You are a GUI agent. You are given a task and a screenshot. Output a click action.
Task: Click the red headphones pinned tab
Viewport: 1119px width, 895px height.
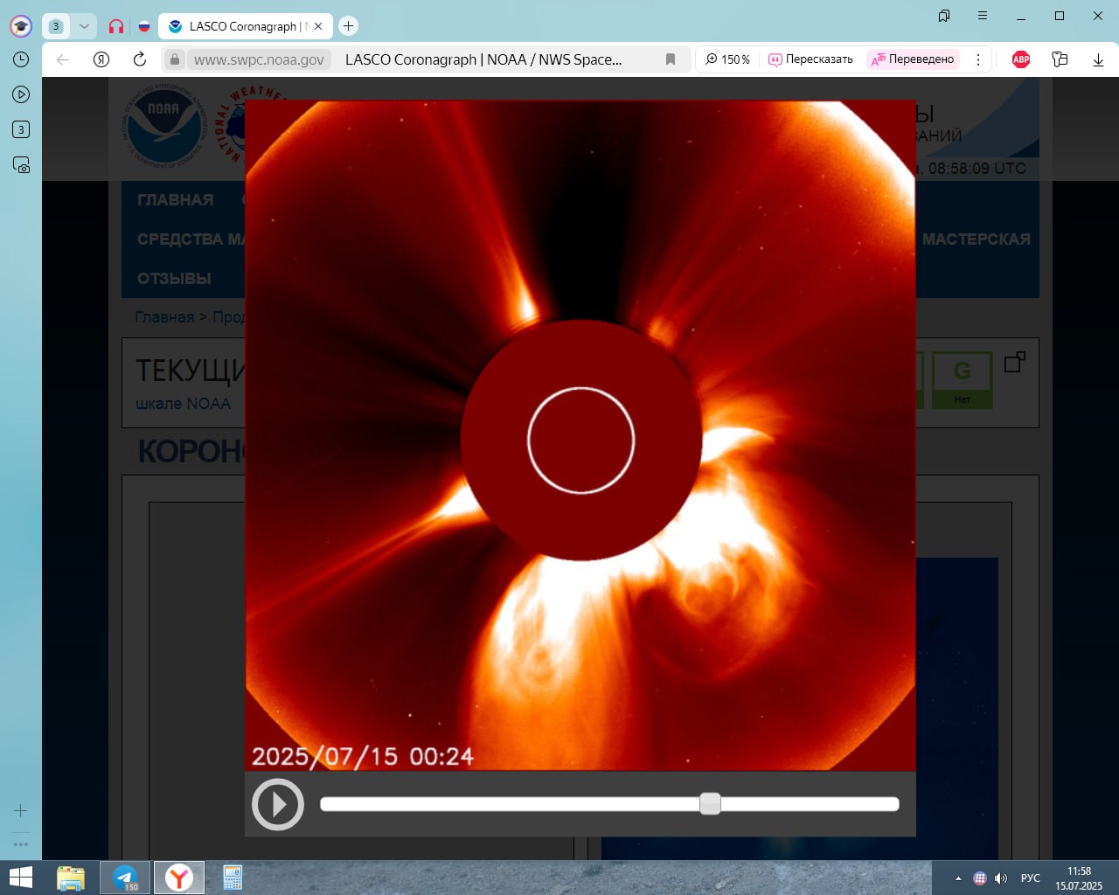click(x=116, y=26)
